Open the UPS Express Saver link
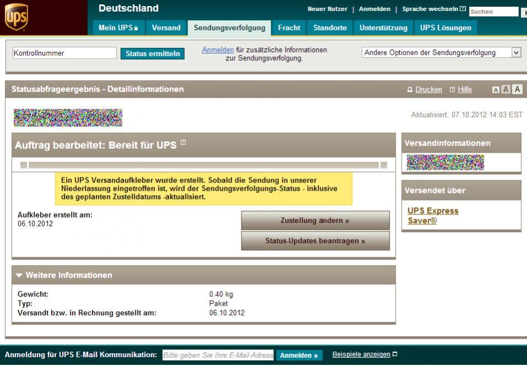 pos(433,216)
